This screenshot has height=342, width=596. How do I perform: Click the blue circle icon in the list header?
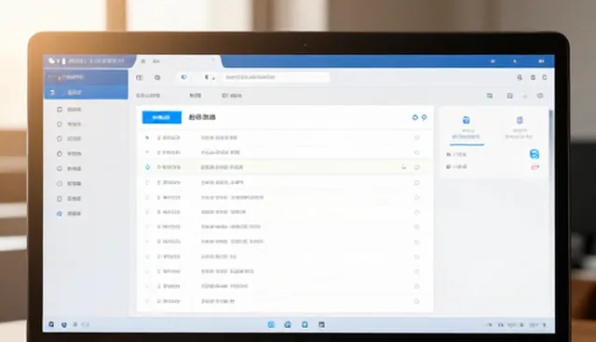click(x=415, y=117)
